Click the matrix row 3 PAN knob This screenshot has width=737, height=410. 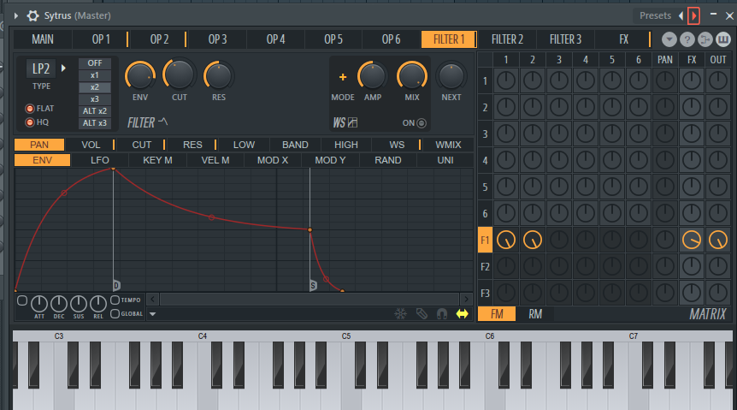tap(665, 134)
